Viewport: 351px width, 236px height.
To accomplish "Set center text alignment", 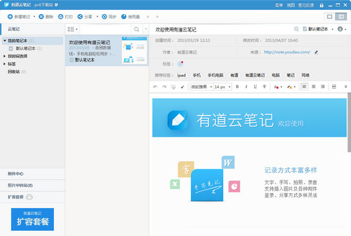I will (x=313, y=86).
